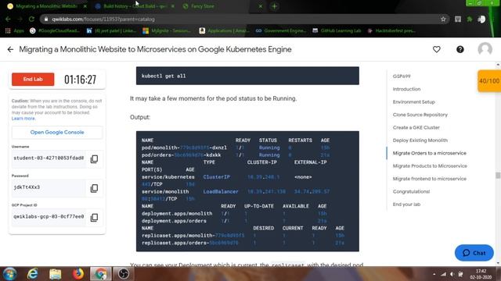
Task: Open Windows Start menu
Action: tap(9, 274)
